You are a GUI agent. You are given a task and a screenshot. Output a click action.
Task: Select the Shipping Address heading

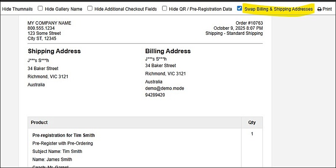54,51
